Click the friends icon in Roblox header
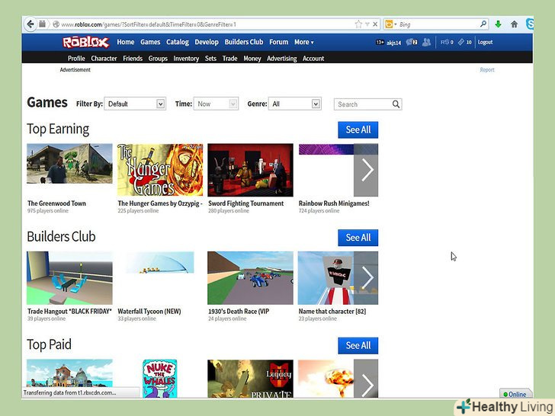 [x=426, y=43]
